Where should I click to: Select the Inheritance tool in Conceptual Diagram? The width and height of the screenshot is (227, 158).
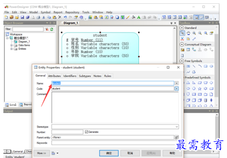coord(200,50)
